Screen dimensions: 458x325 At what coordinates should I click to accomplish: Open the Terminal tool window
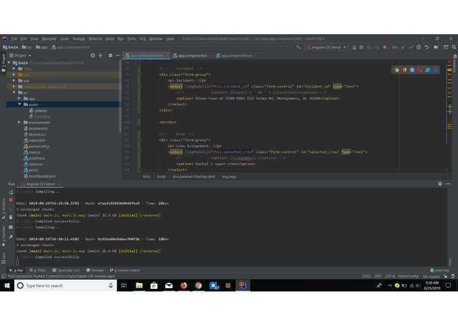click(95, 270)
